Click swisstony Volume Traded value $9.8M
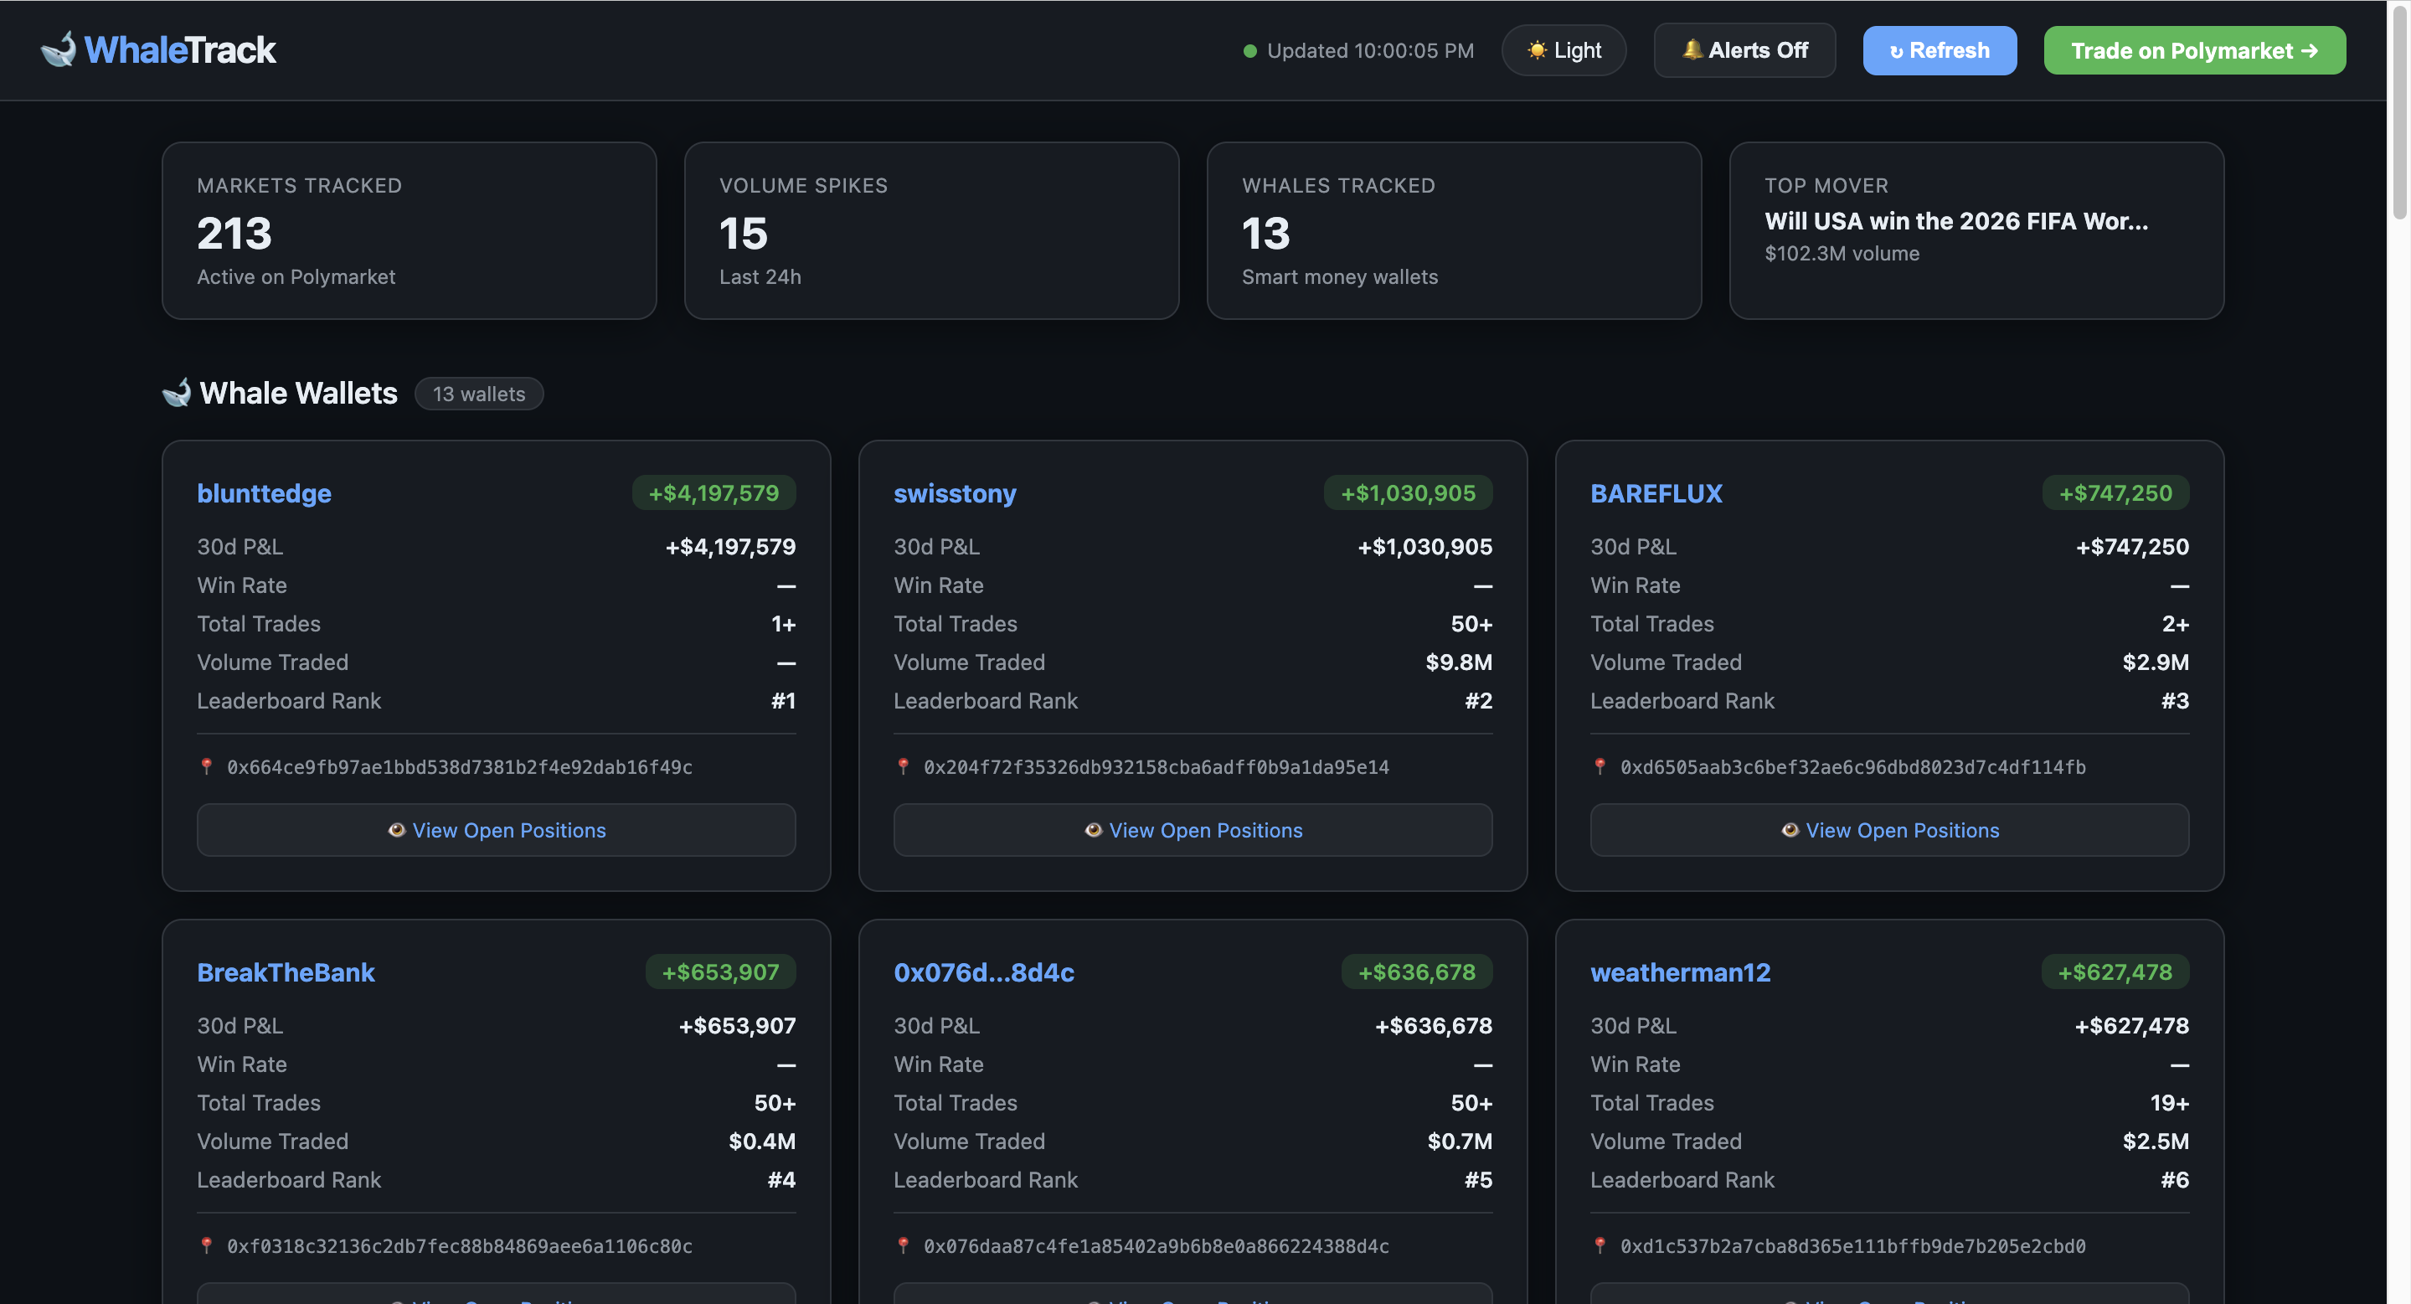This screenshot has height=1304, width=2411. point(1458,662)
